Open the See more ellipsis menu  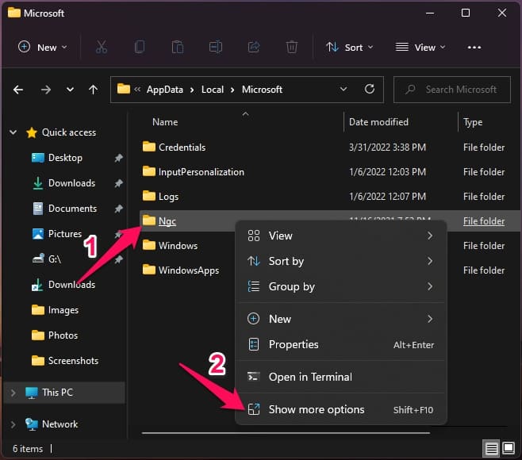coord(474,47)
